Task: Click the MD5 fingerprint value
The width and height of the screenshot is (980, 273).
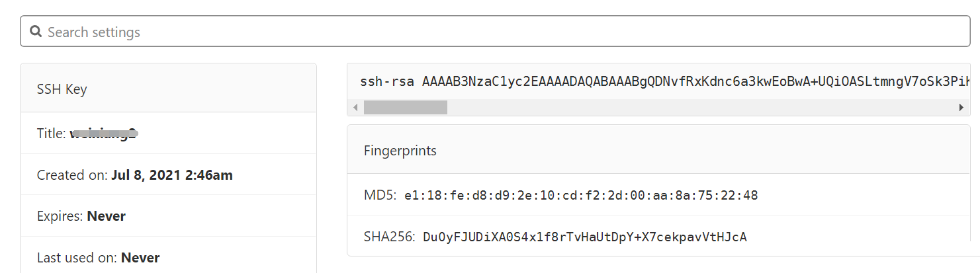Action: tap(581, 196)
